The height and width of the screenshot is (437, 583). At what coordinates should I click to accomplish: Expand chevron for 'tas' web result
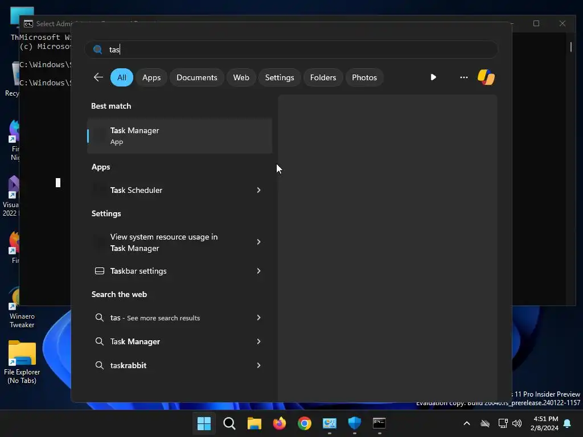click(x=259, y=318)
